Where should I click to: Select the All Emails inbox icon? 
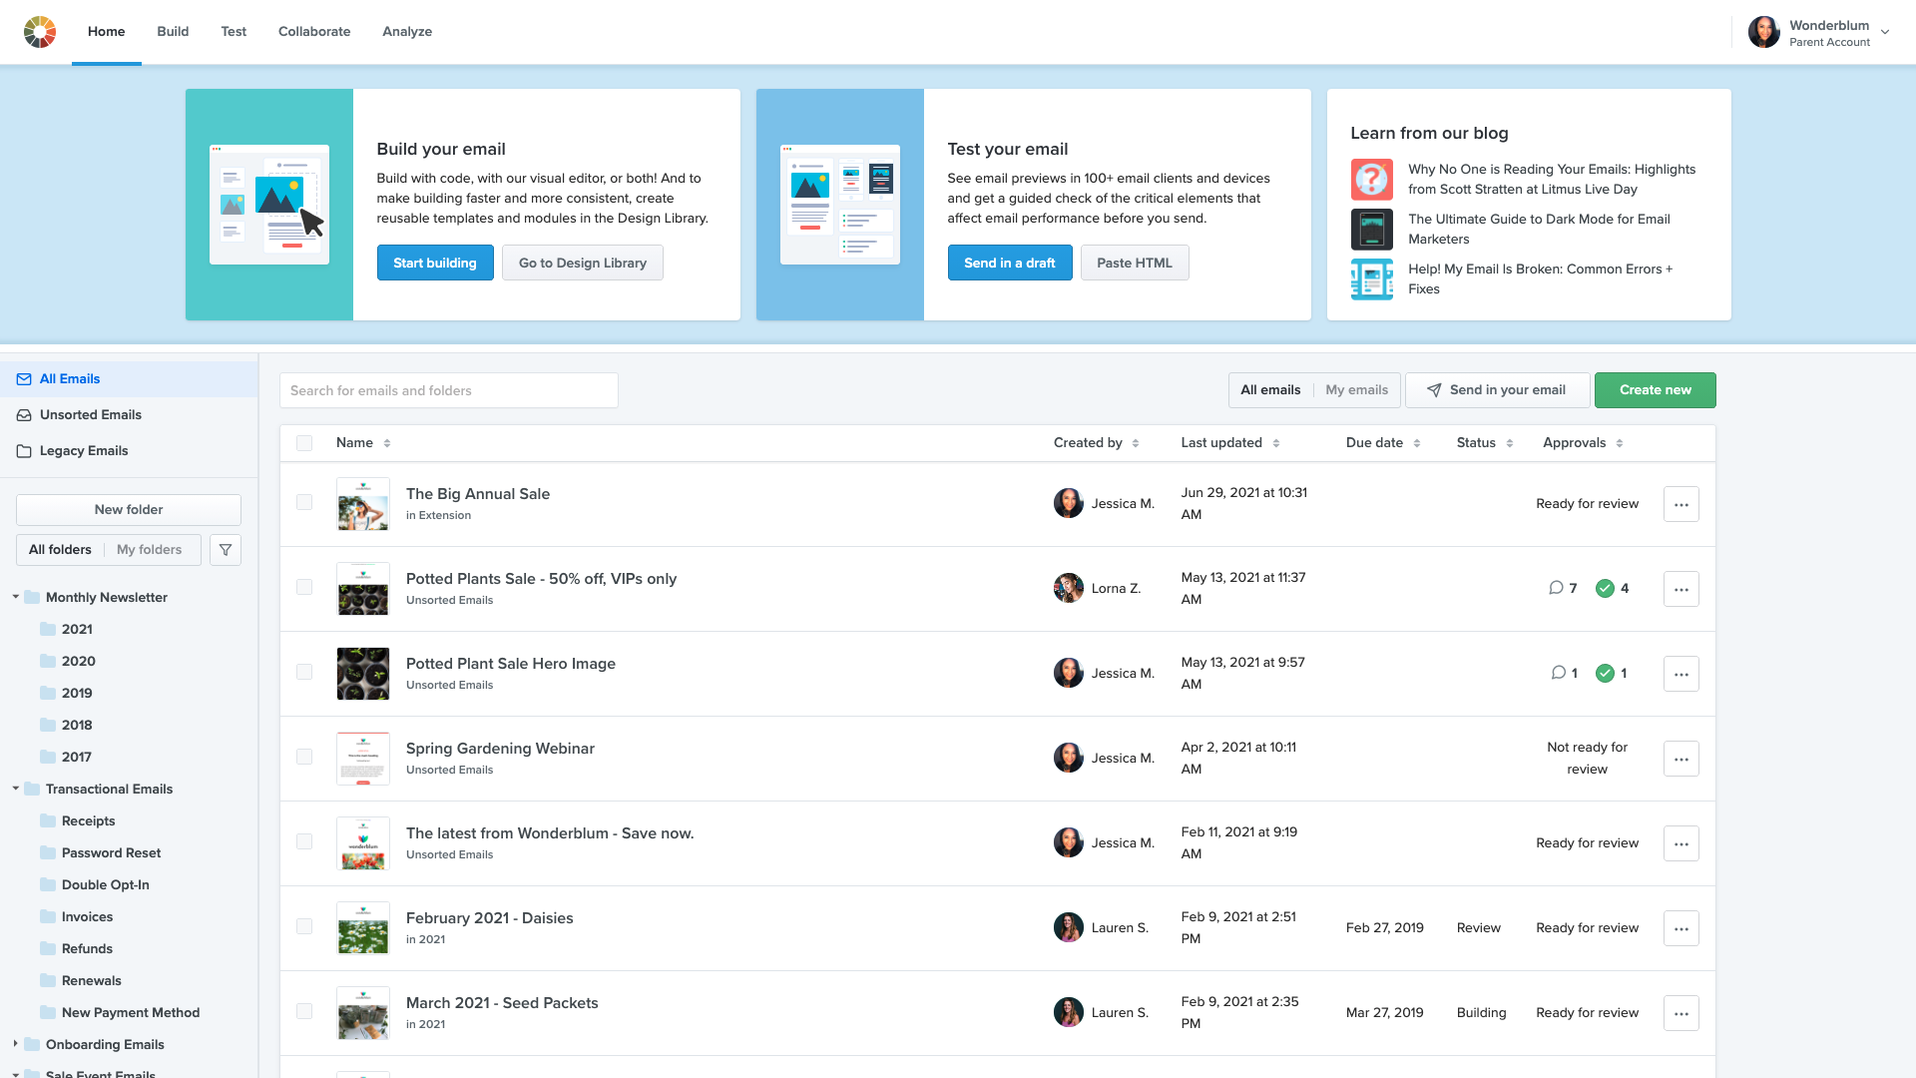pyautogui.click(x=23, y=378)
